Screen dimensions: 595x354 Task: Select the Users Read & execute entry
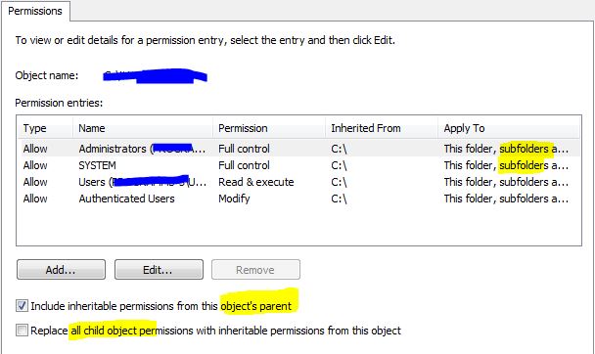298,182
